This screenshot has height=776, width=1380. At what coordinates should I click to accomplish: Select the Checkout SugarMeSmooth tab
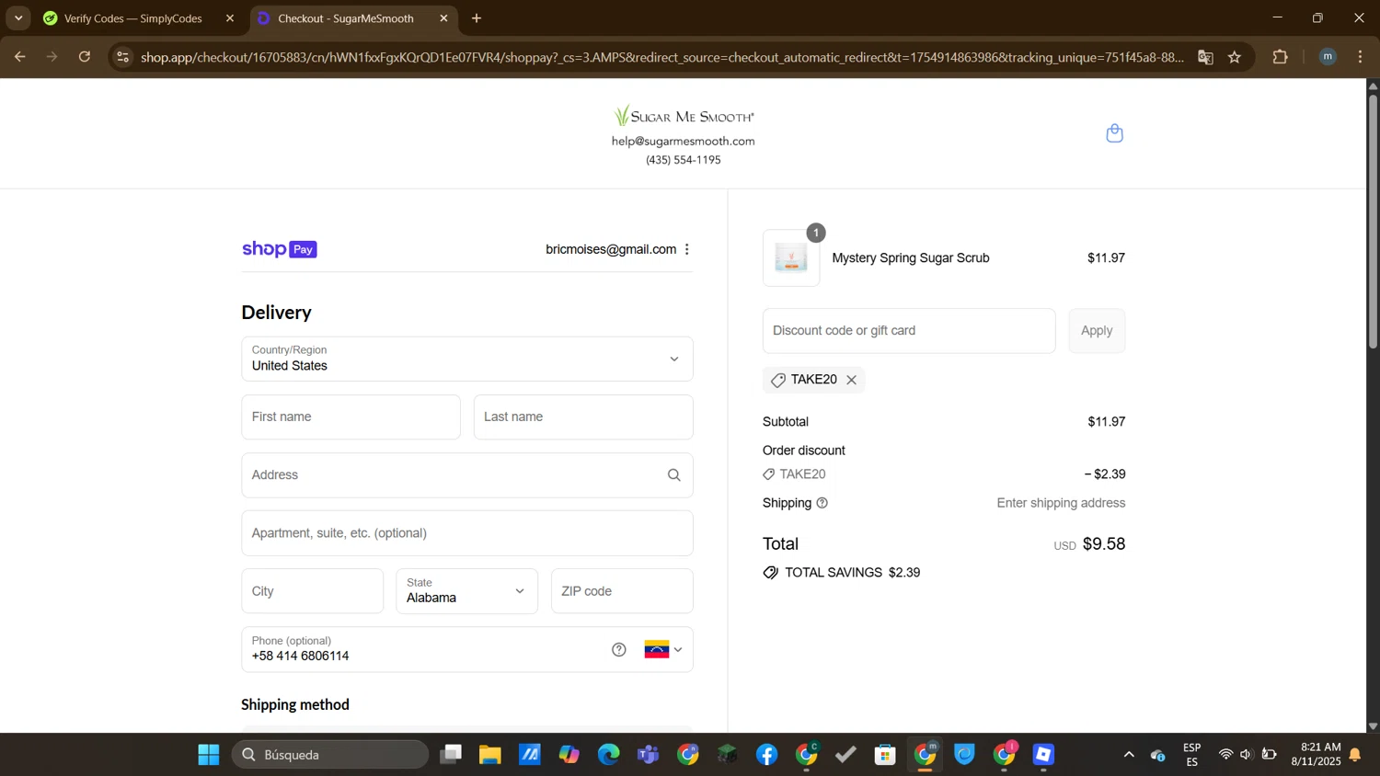(345, 18)
